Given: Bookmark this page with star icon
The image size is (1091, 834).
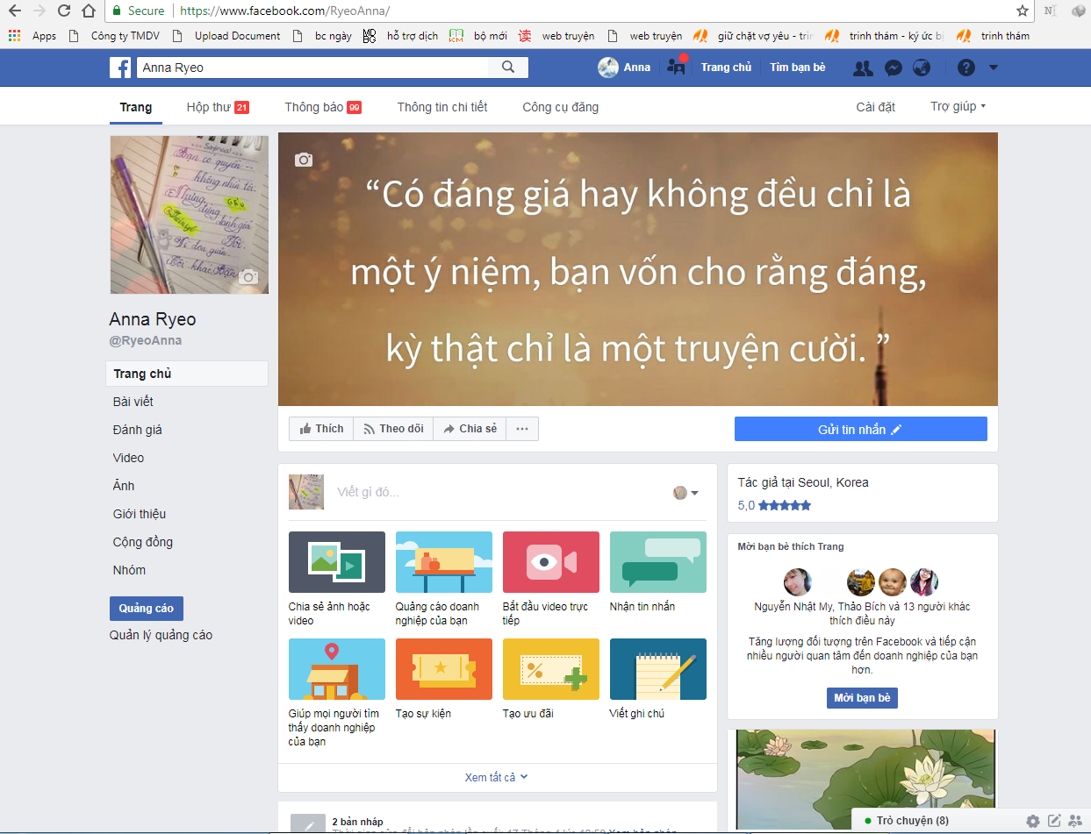Looking at the screenshot, I should coord(1023,11).
